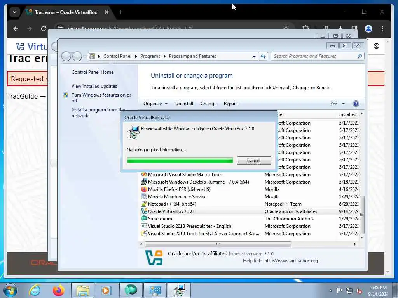The image size is (398, 298).
Task: Open Control Panel Home link
Action: (93, 72)
